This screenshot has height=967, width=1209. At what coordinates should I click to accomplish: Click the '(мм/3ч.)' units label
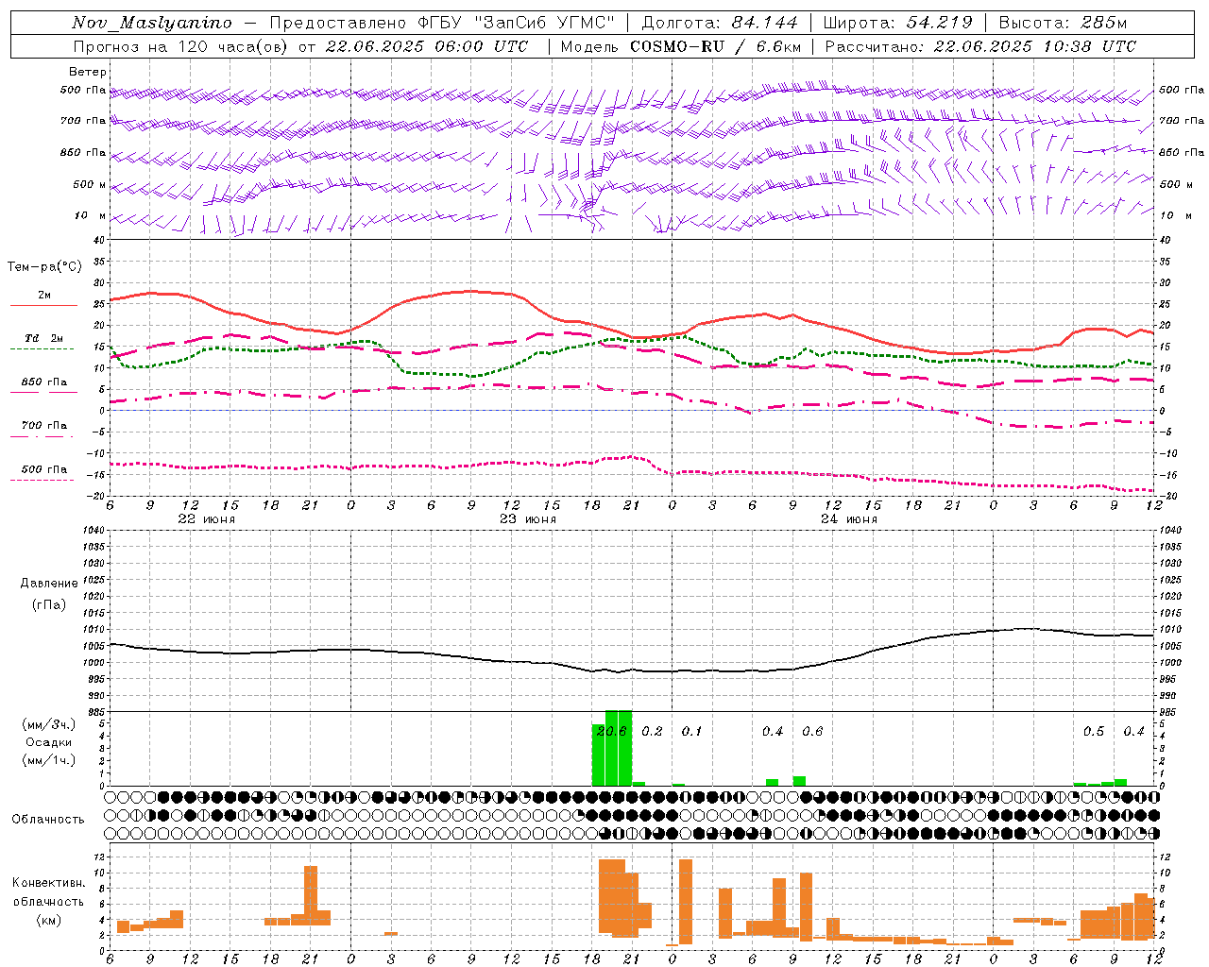pyautogui.click(x=47, y=724)
